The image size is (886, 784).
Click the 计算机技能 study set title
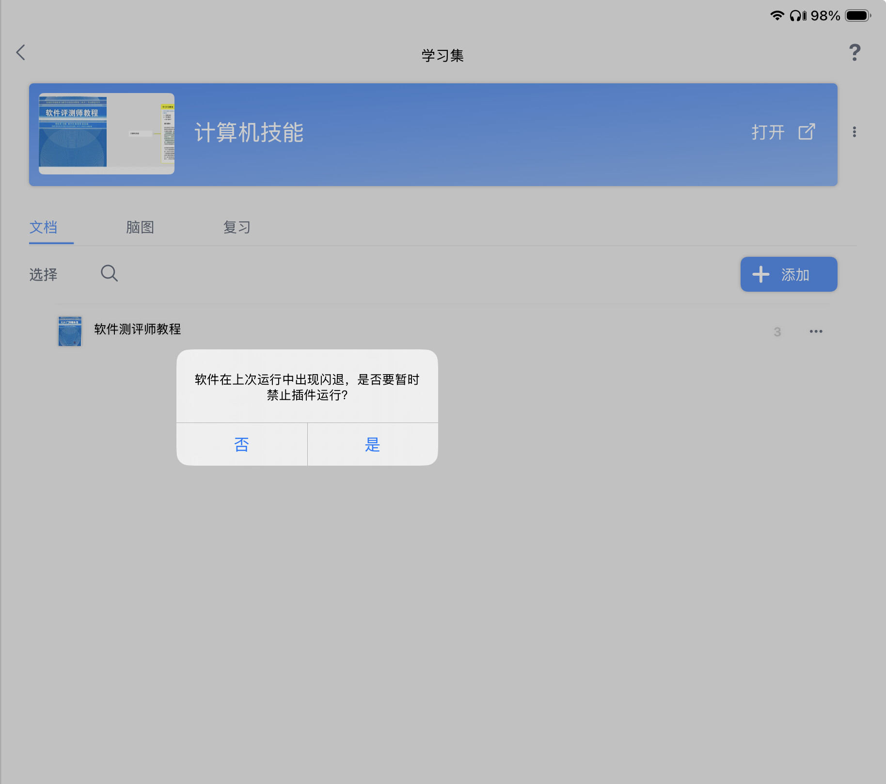click(x=249, y=133)
